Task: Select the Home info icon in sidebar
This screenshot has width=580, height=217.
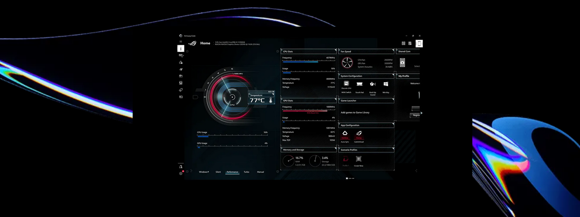Action: 181,48
